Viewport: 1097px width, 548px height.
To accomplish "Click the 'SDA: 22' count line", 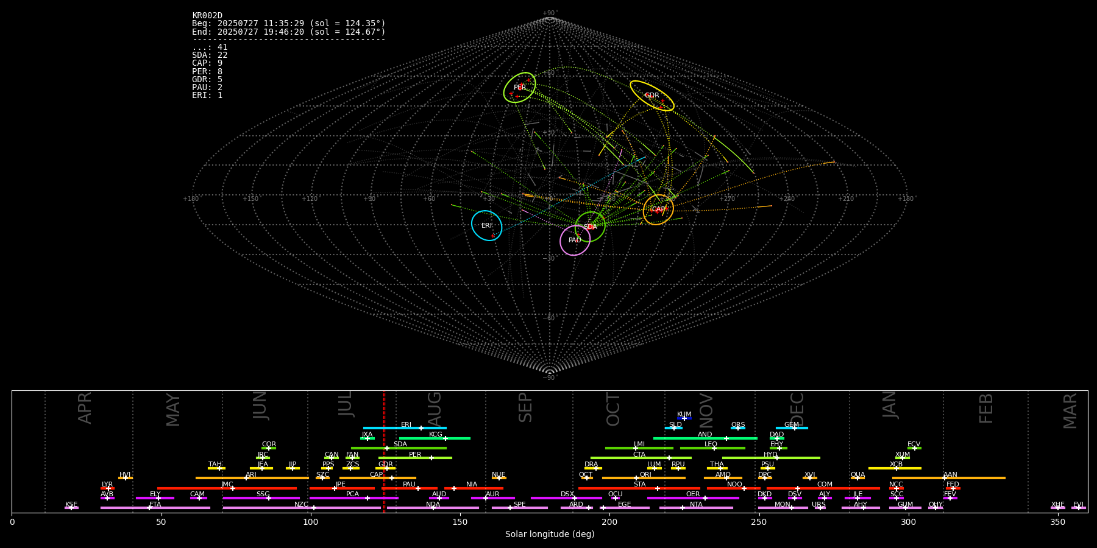I will 210,55.
